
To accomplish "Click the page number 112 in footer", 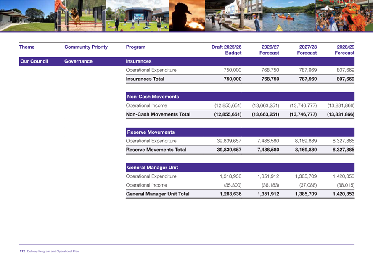I will (22, 252).
